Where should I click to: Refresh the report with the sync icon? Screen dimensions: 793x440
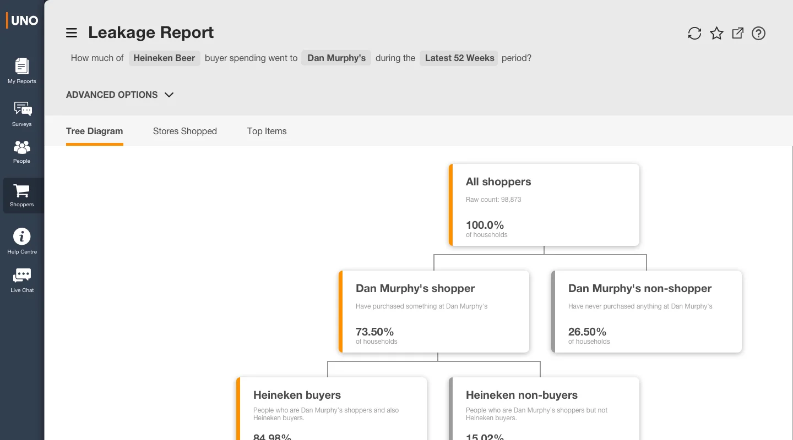coord(695,34)
